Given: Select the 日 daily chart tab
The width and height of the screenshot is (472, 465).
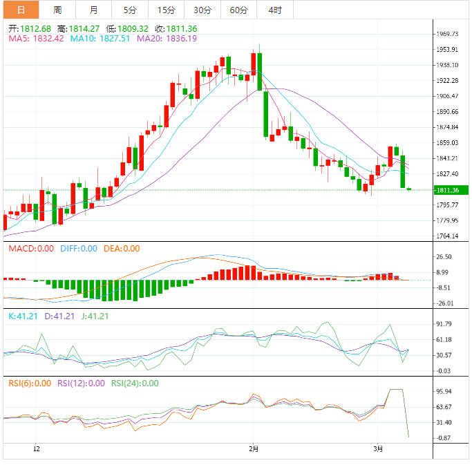Looking at the screenshot, I should 21,10.
